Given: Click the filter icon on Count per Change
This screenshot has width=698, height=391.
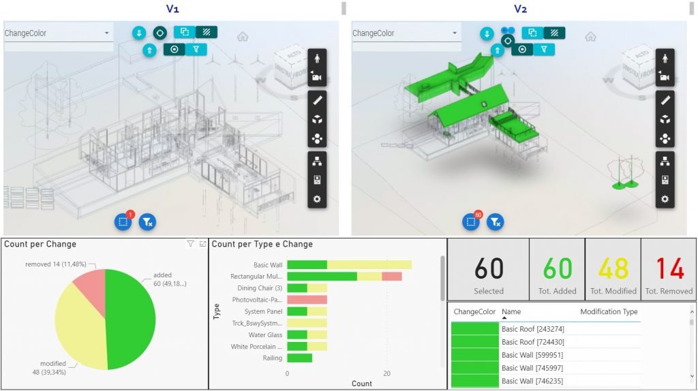Looking at the screenshot, I should click(x=191, y=244).
